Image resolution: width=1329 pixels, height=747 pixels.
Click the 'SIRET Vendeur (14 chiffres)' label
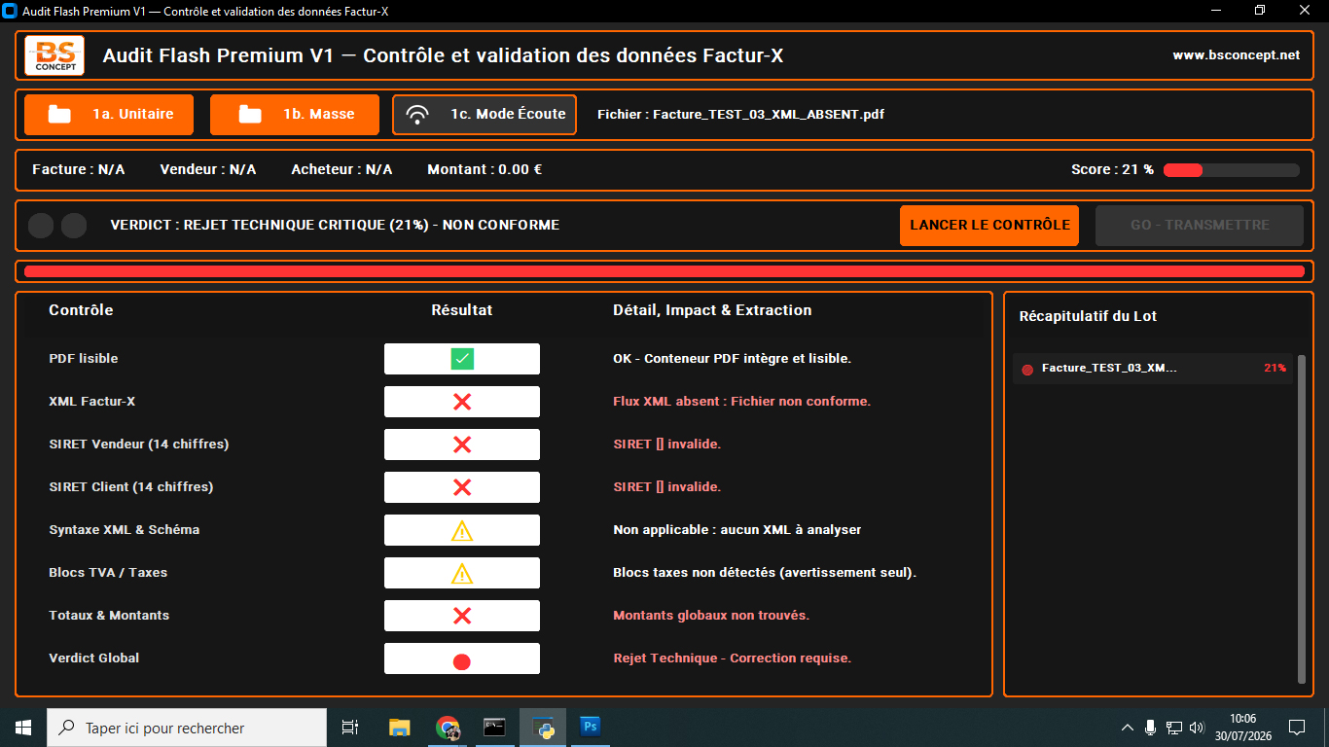139,445
